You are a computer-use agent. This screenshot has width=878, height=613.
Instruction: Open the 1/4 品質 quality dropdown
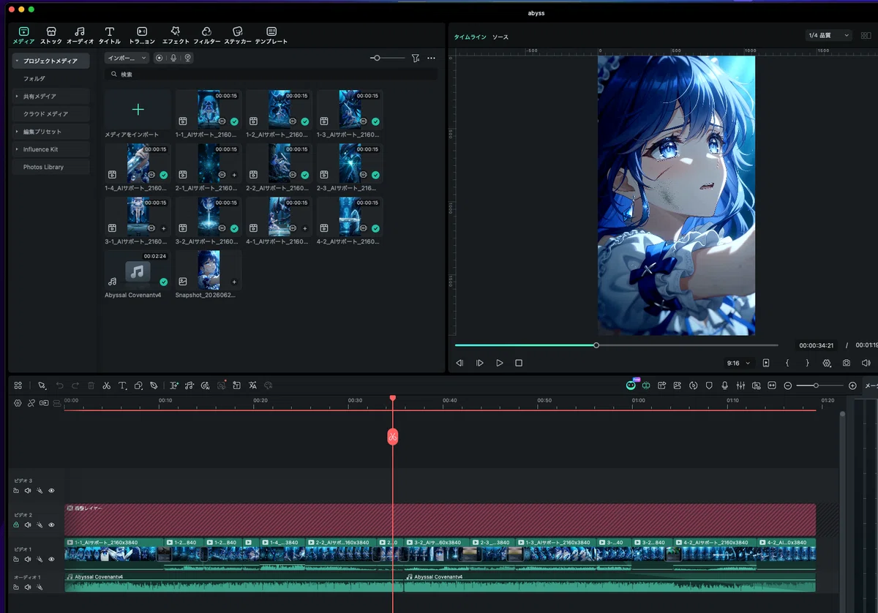coord(828,35)
